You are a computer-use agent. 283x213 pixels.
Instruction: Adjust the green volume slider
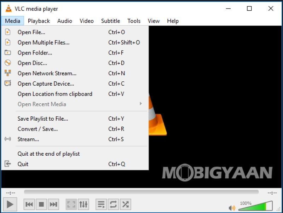255,206
